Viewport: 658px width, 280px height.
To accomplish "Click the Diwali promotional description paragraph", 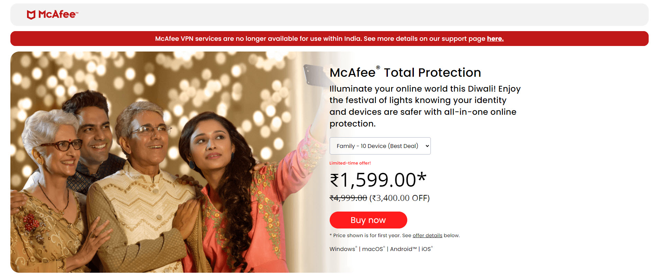I will coord(425,106).
